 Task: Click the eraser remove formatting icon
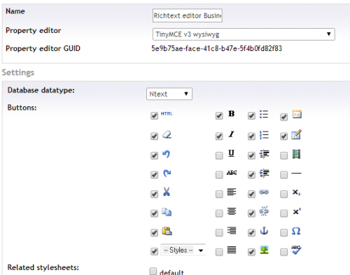pyautogui.click(x=167, y=134)
